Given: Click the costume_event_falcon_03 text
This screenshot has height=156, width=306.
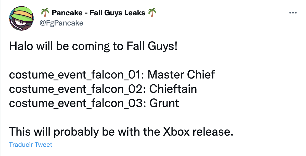Looking at the screenshot, I should pos(76,103).
